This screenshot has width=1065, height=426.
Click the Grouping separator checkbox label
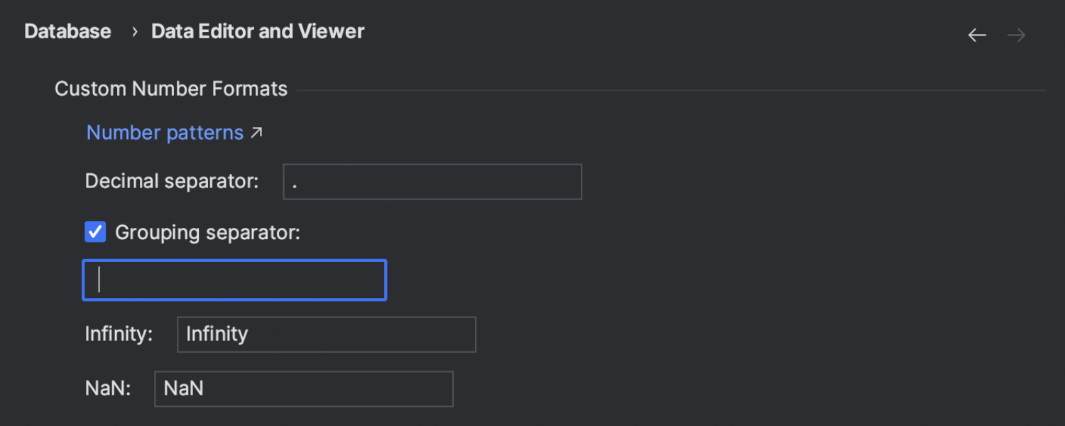click(x=207, y=233)
